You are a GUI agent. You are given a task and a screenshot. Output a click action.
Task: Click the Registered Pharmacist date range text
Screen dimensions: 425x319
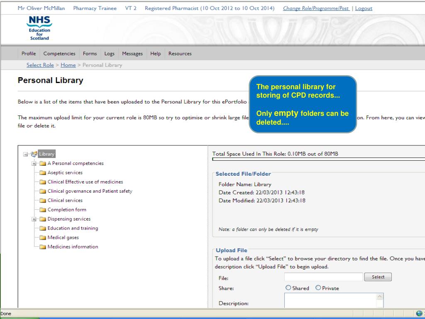(x=210, y=8)
